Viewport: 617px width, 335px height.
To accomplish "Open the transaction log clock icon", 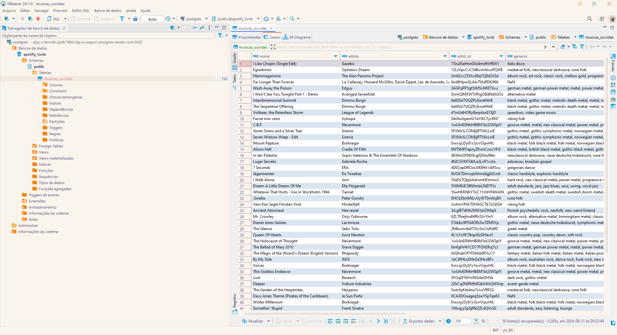I will (168, 19).
